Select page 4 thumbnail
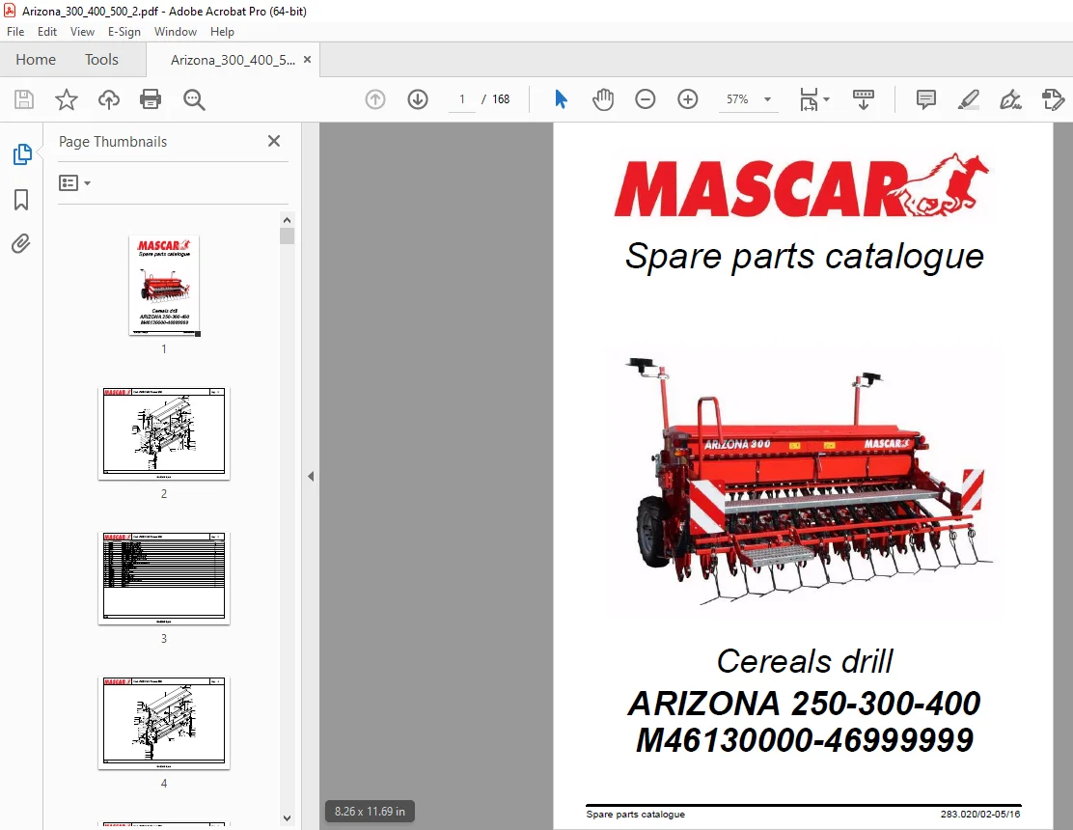This screenshot has width=1073, height=830. pyautogui.click(x=164, y=723)
